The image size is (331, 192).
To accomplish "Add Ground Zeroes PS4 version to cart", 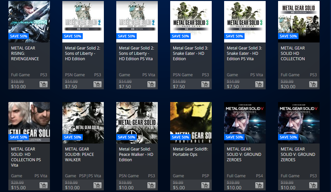I will tap(259, 185).
